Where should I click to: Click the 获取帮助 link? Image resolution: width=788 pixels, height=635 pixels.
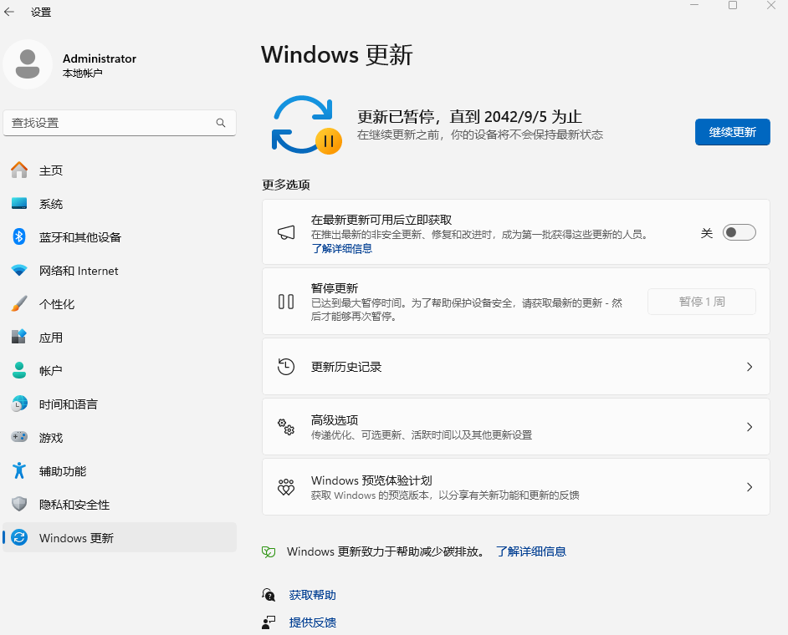tap(312, 596)
